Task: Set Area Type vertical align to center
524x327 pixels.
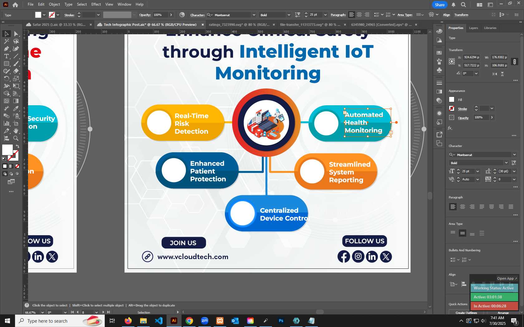Action: tap(463, 233)
